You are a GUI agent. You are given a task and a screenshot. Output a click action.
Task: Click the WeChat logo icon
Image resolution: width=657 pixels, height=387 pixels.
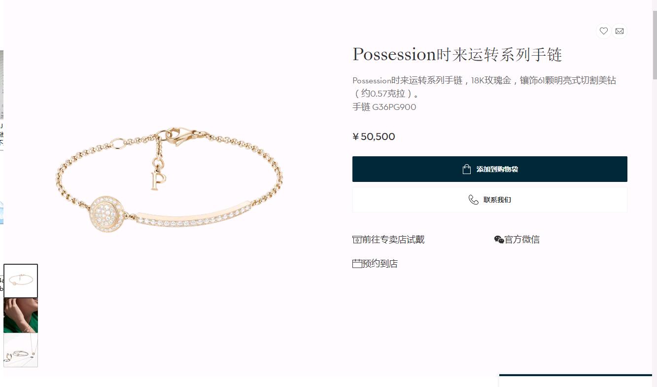pyautogui.click(x=499, y=240)
